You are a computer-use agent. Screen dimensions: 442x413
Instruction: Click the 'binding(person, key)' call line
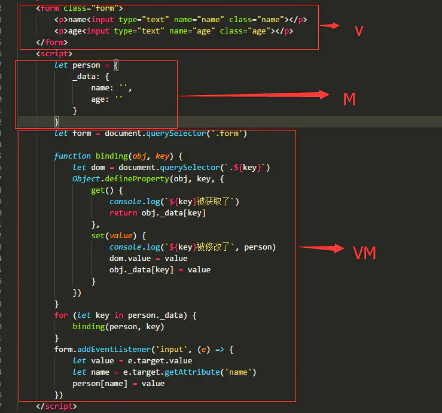point(118,327)
